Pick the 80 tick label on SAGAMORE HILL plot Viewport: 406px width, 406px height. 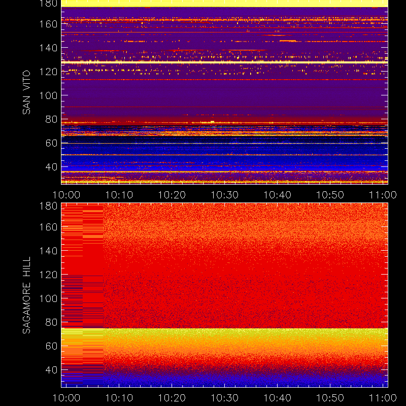pos(52,322)
